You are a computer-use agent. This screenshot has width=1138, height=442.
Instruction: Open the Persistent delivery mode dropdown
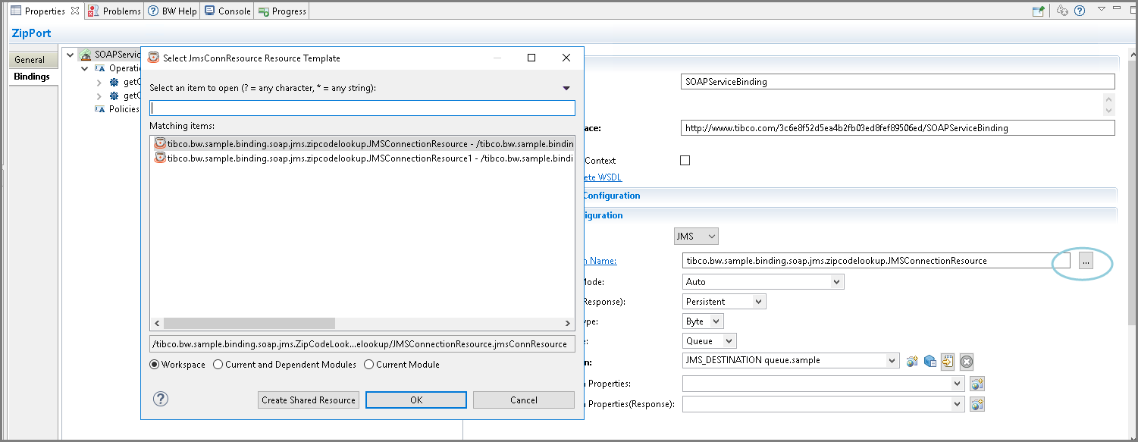coord(725,302)
